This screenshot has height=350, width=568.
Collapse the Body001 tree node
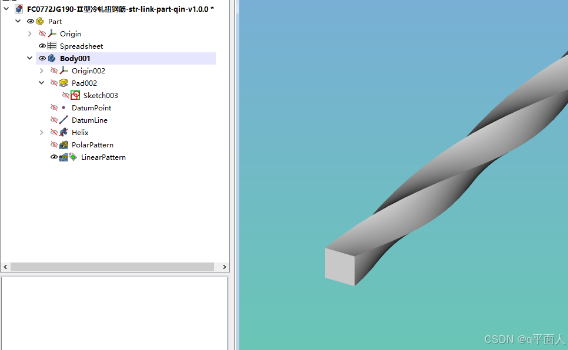(30, 58)
